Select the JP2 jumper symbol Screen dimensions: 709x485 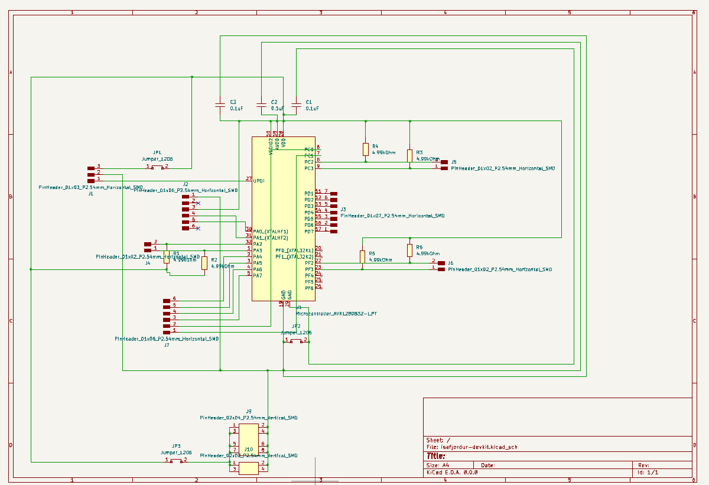pos(296,340)
